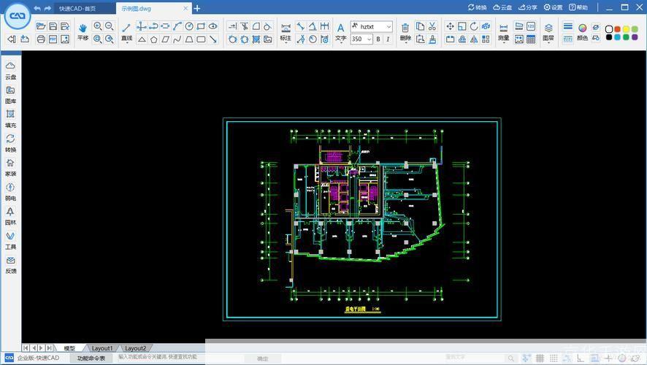Click the 功能命令表 button
The image size is (647, 365).
(91, 358)
